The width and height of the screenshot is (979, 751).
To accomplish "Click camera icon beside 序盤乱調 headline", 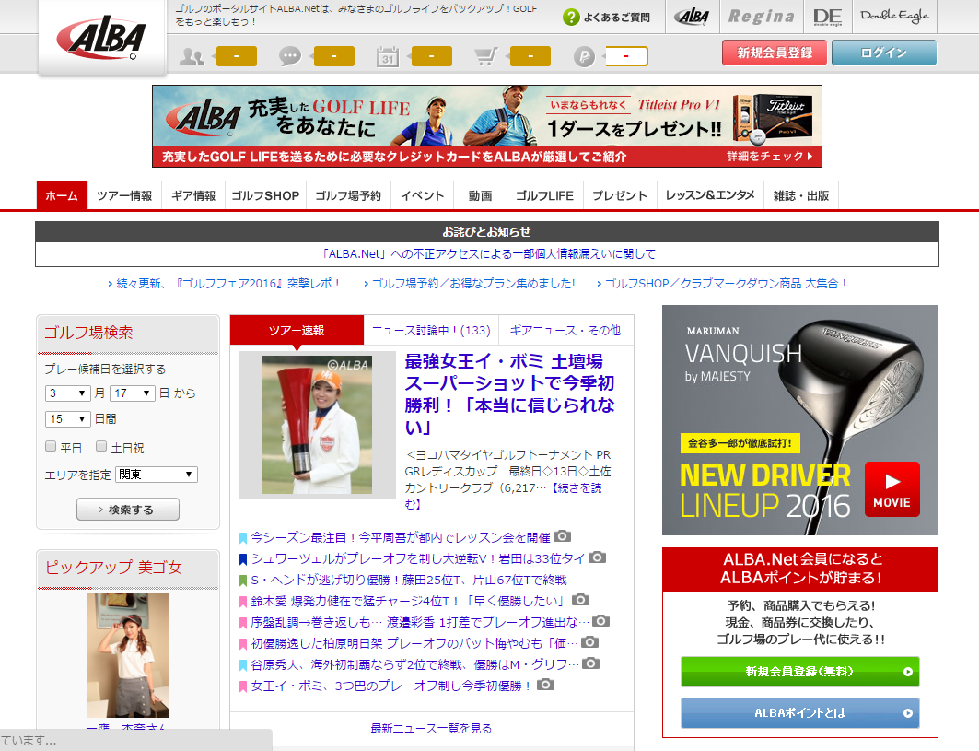I will 600,621.
